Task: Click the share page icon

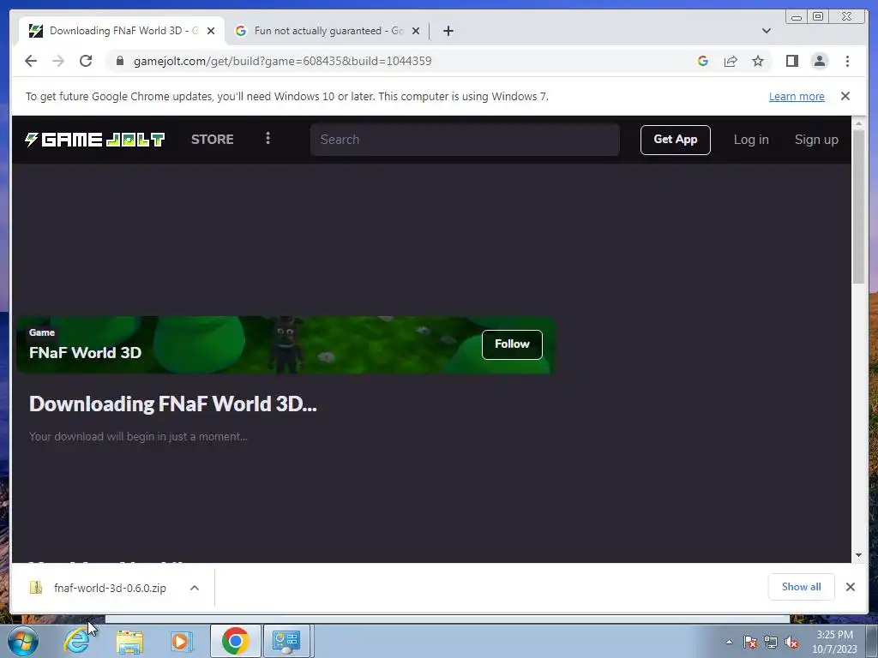Action: coord(731,61)
